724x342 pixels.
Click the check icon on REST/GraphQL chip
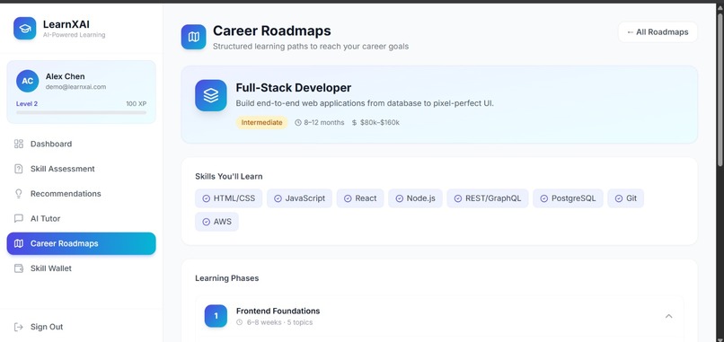pos(458,198)
